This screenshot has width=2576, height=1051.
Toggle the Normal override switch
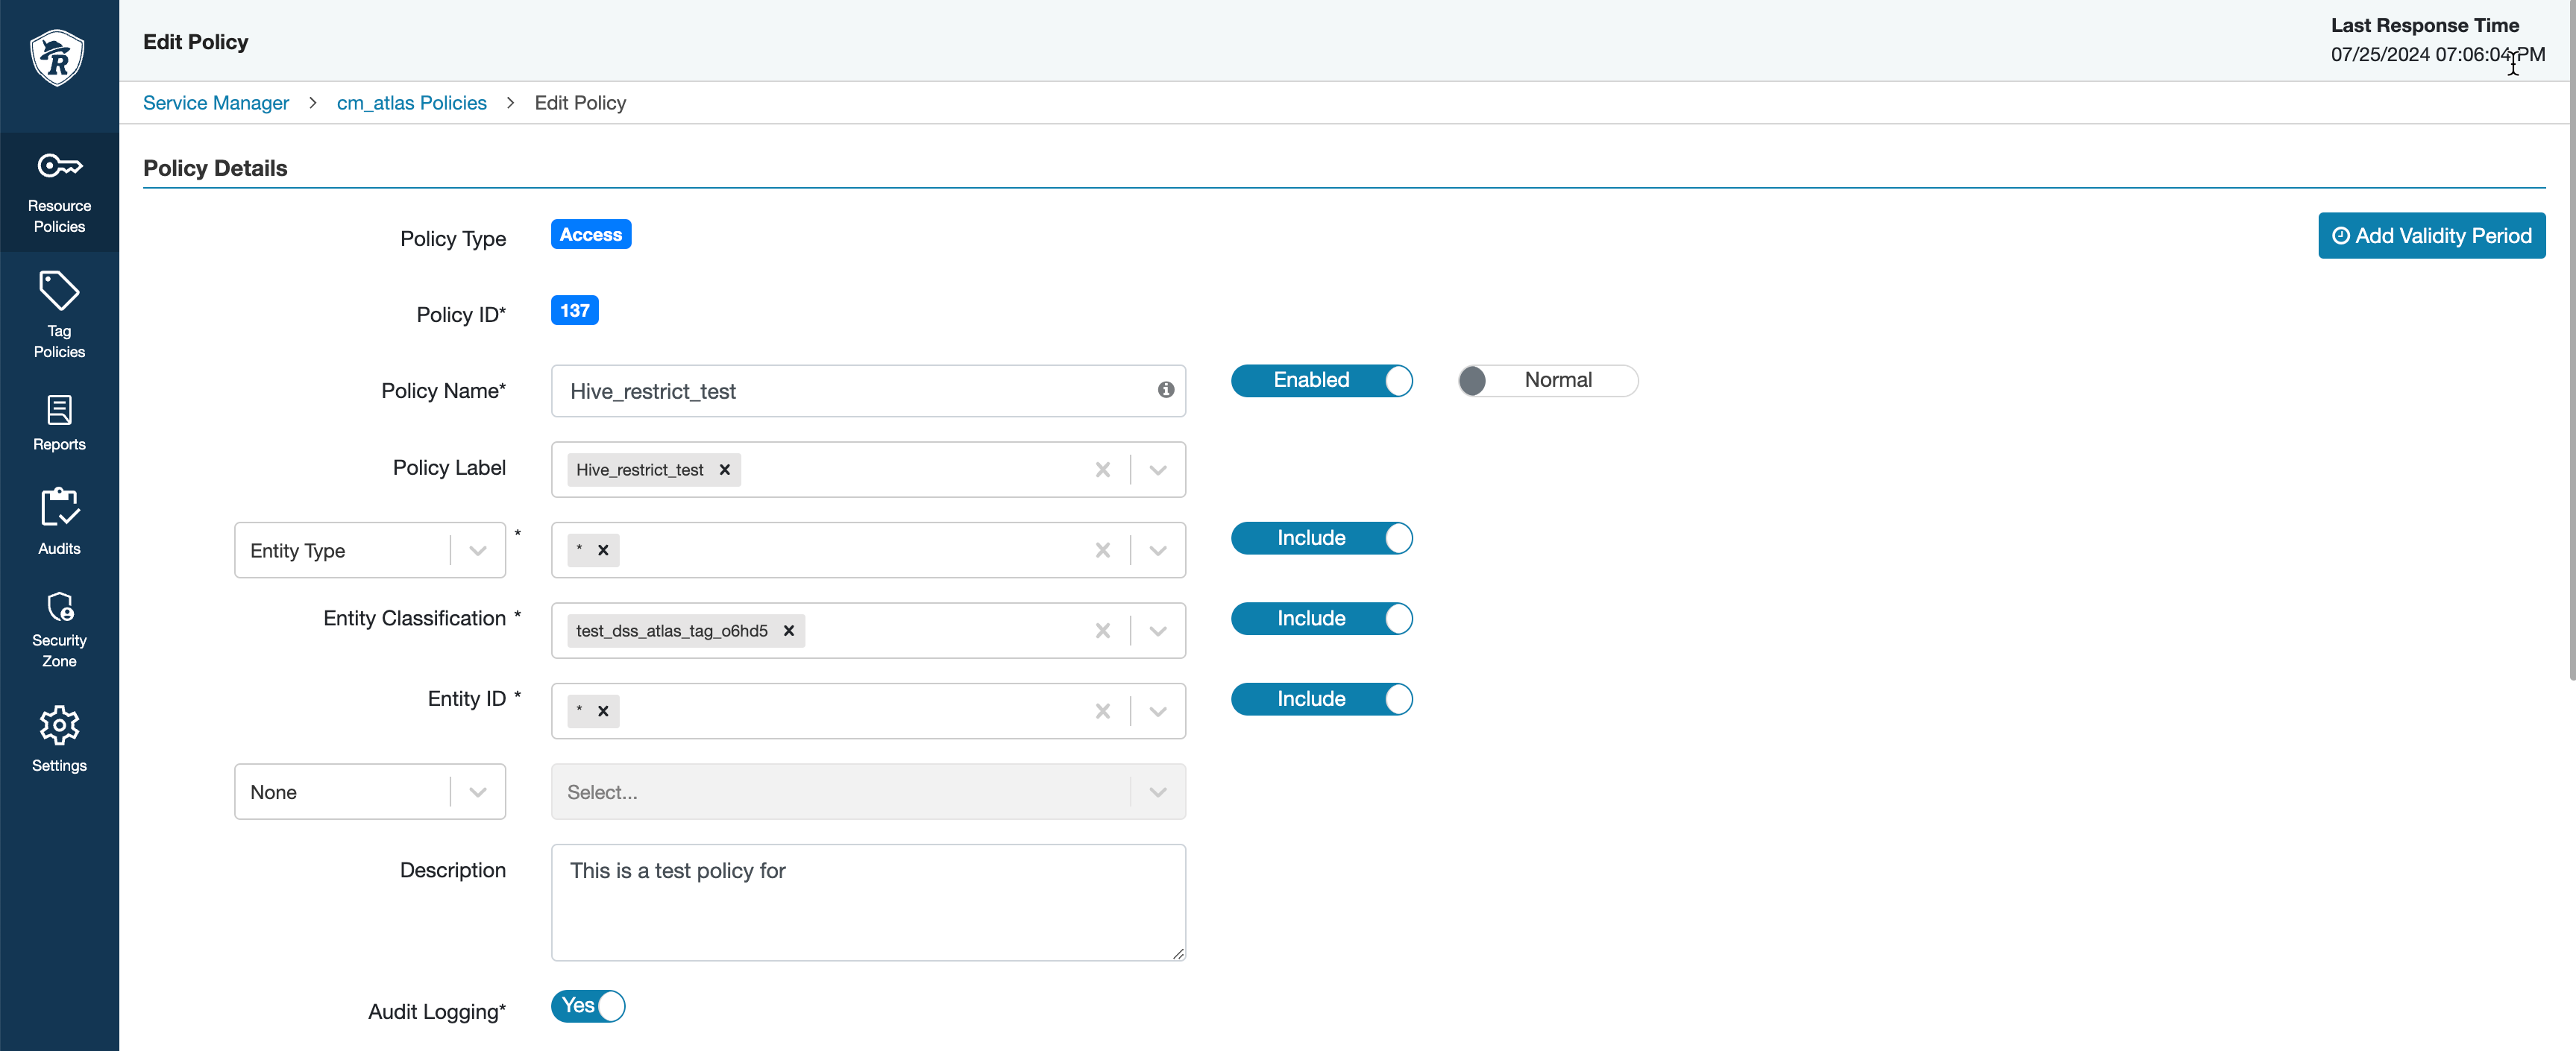click(1547, 381)
